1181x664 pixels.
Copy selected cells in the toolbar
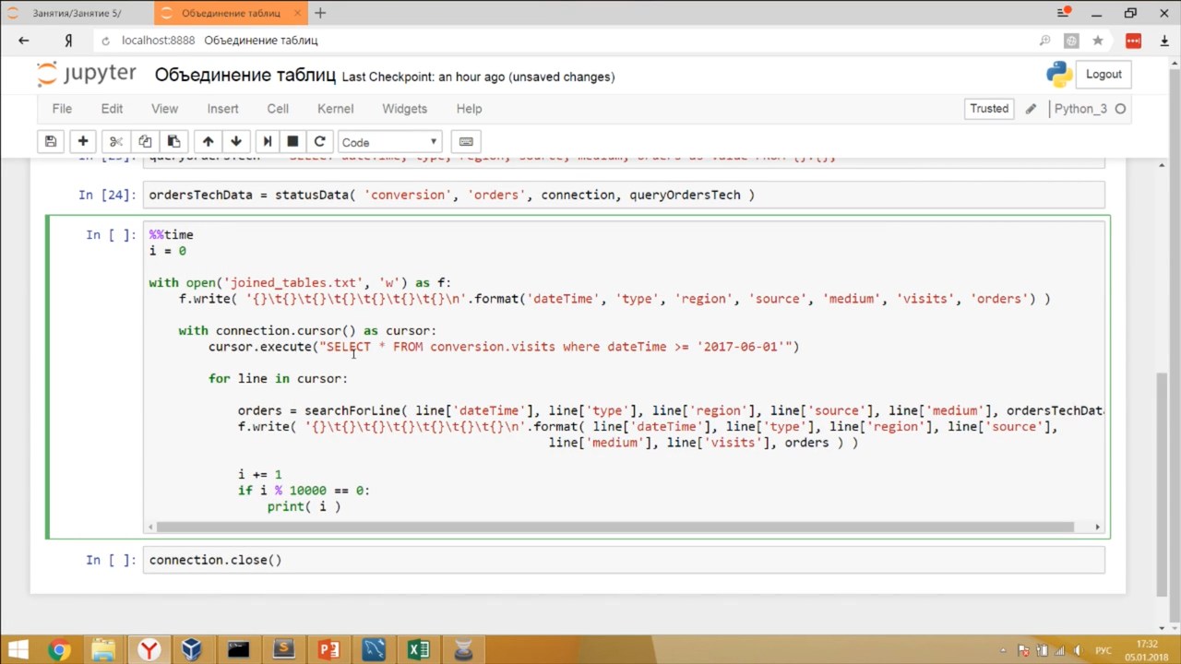click(145, 141)
